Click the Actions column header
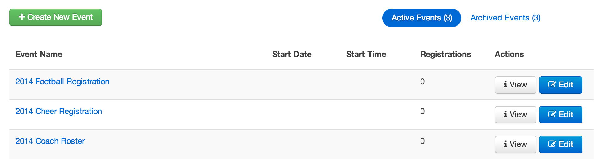 click(509, 54)
